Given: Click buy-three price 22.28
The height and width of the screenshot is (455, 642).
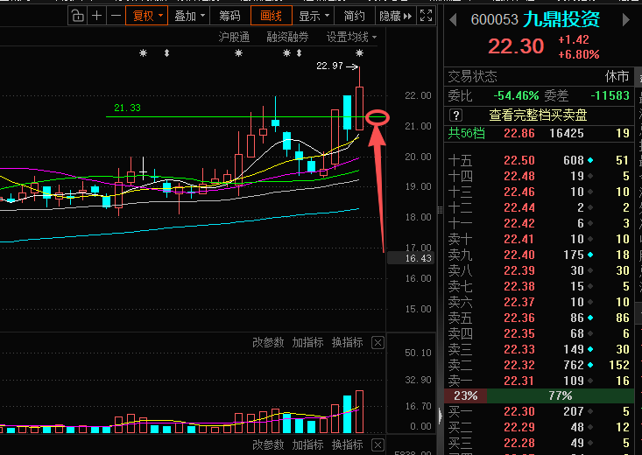Looking at the screenshot, I should 519,443.
